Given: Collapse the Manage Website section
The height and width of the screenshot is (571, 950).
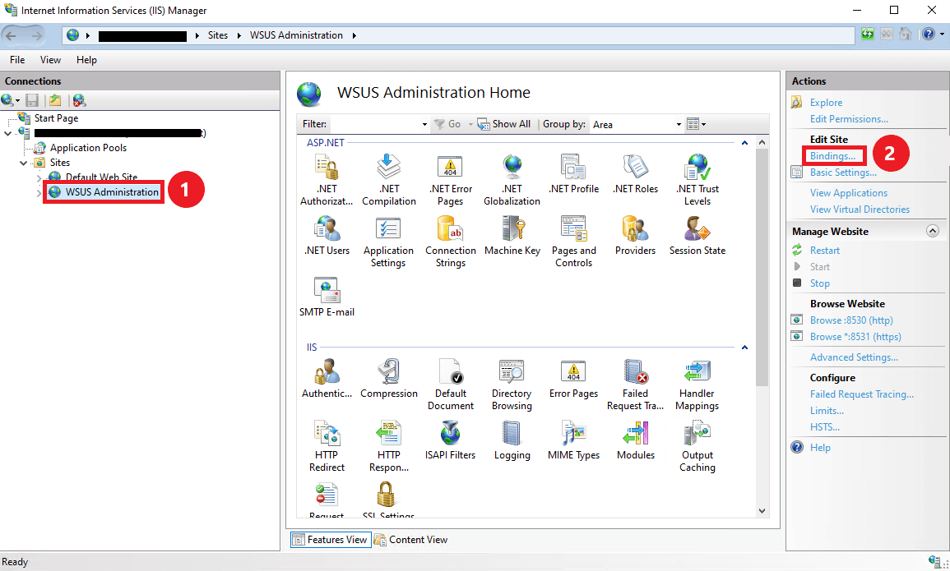Looking at the screenshot, I should [x=933, y=231].
